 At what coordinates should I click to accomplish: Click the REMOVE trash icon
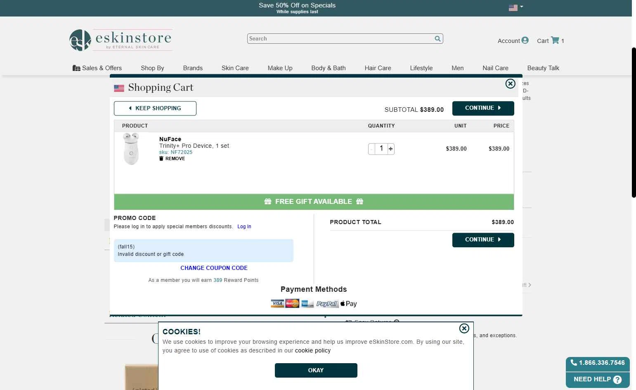161,158
